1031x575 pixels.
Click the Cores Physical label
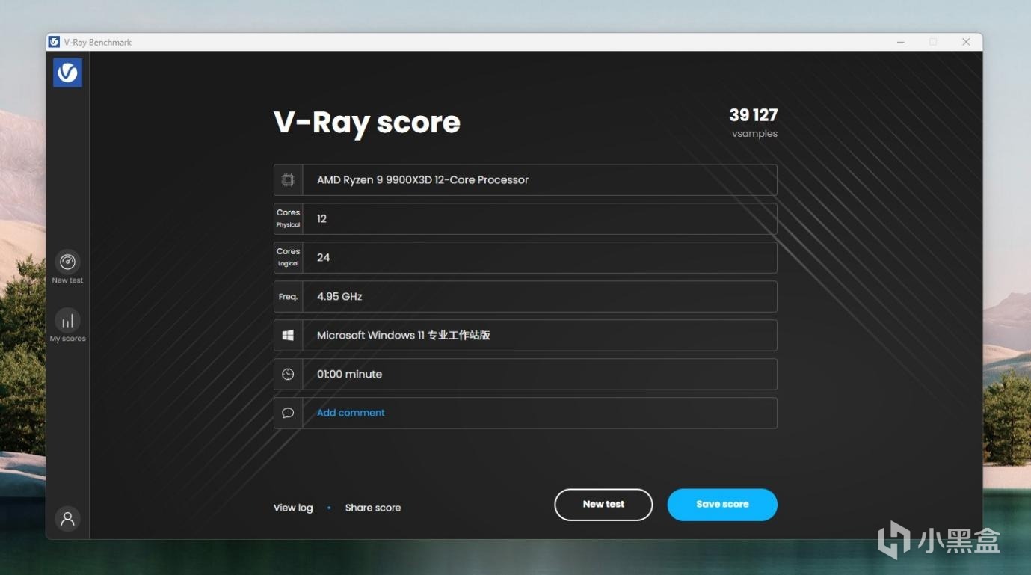[288, 219]
